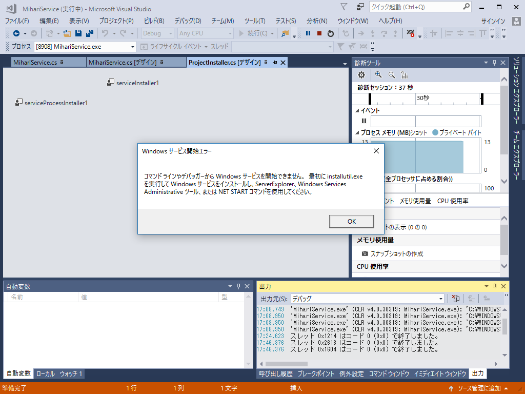Click the notifications flag icon in title bar

[x=344, y=7]
